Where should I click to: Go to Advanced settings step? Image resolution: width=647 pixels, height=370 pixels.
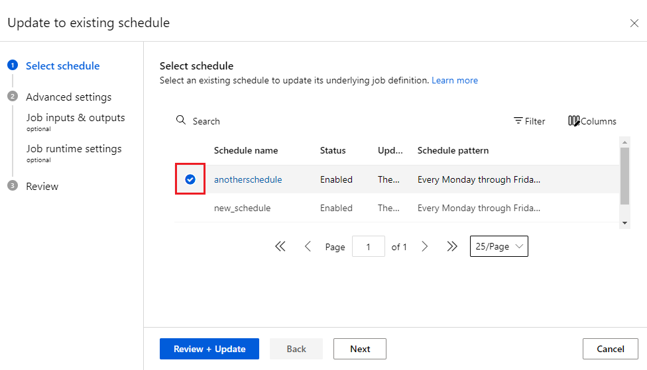click(x=68, y=97)
